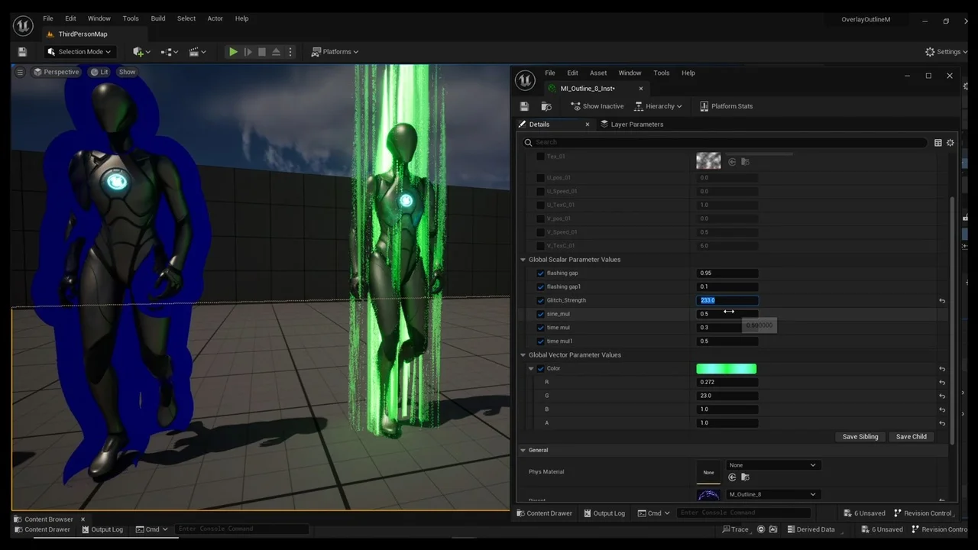Click the green Color swatch bar
The width and height of the screenshot is (978, 550).
click(726, 369)
